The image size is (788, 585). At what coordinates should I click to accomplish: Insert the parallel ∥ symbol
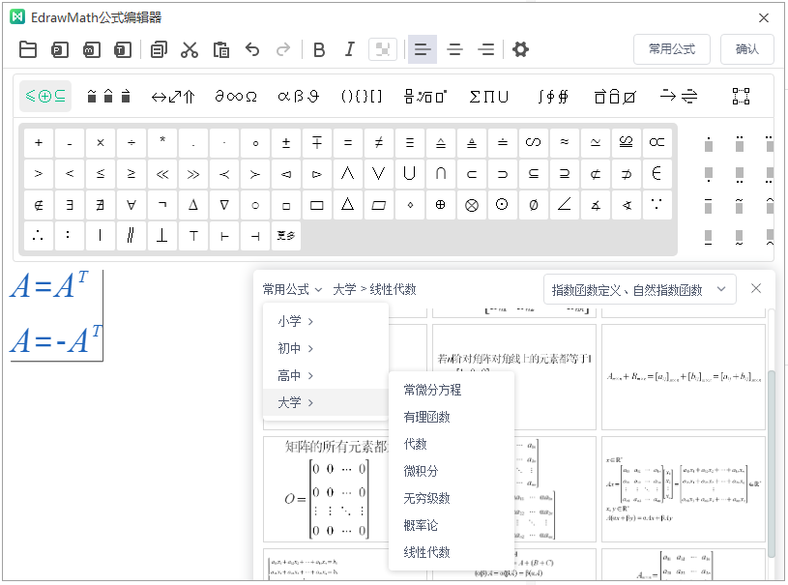pos(131,236)
